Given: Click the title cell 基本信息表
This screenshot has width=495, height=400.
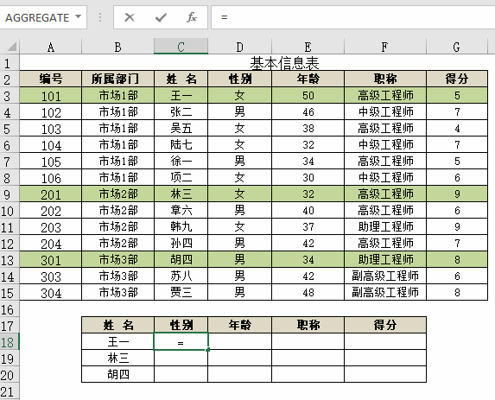Looking at the screenshot, I should pos(284,63).
